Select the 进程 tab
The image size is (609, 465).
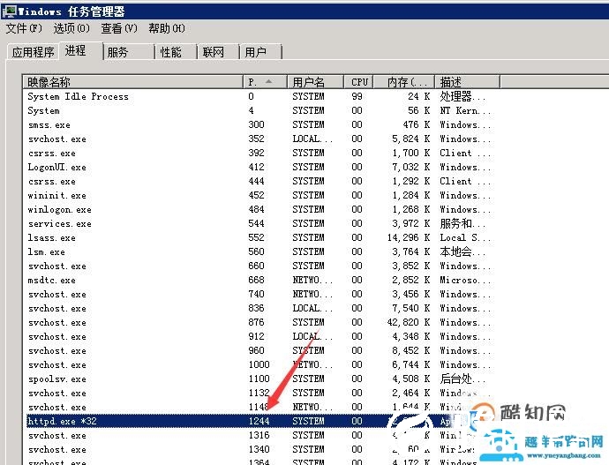80,50
